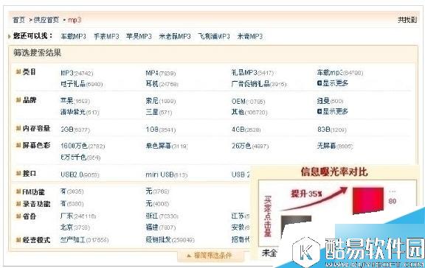Open suggested search 飞利浦MP3
Viewport: 425px width, 268px height.
(x=214, y=36)
